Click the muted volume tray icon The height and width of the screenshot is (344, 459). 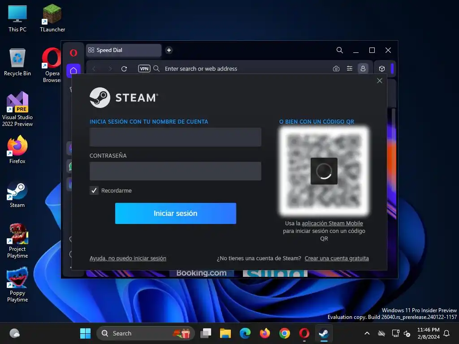coord(407,333)
